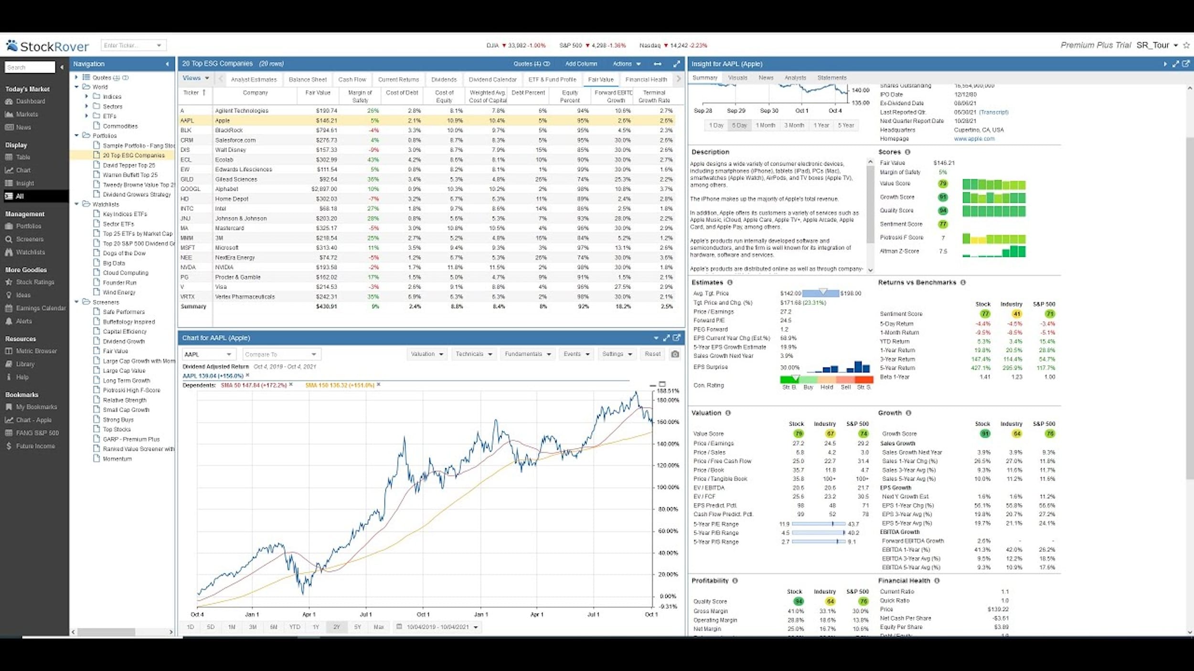The image size is (1194, 671).
Task: Open the Compare To dropdown on the chart
Action: 281,354
